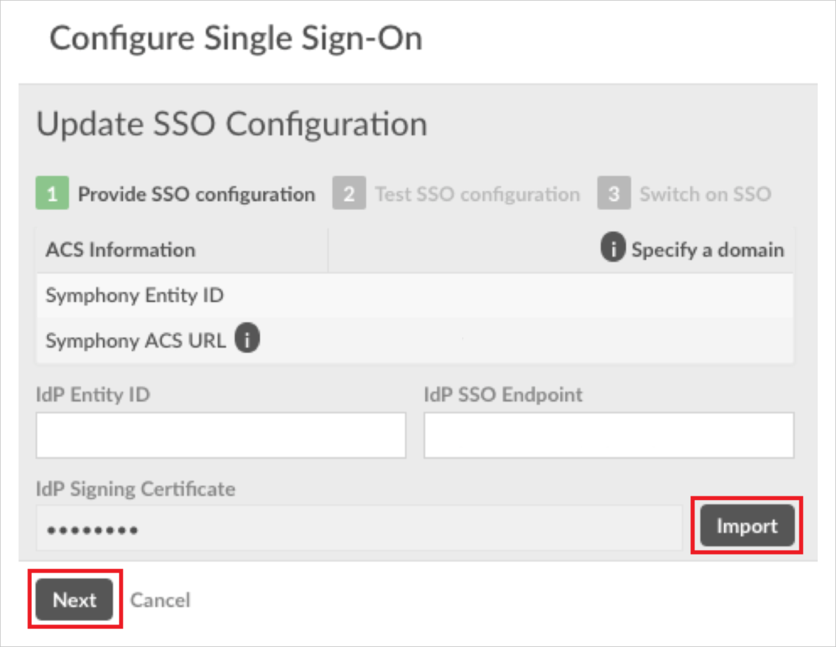Click the Specify a domain link
The height and width of the screenshot is (647, 836).
click(x=707, y=249)
